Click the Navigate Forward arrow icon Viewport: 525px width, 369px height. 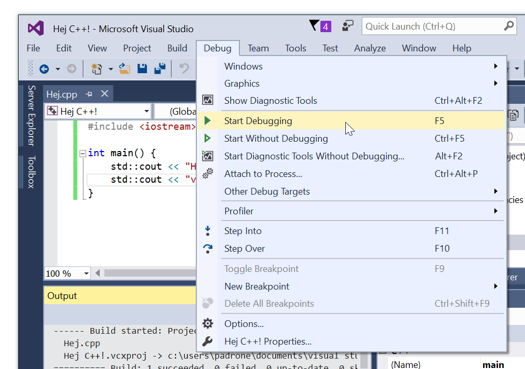(71, 69)
